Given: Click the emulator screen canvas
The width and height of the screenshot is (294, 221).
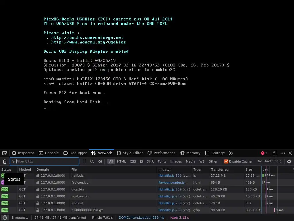Looking at the screenshot, I should click(147, 74).
